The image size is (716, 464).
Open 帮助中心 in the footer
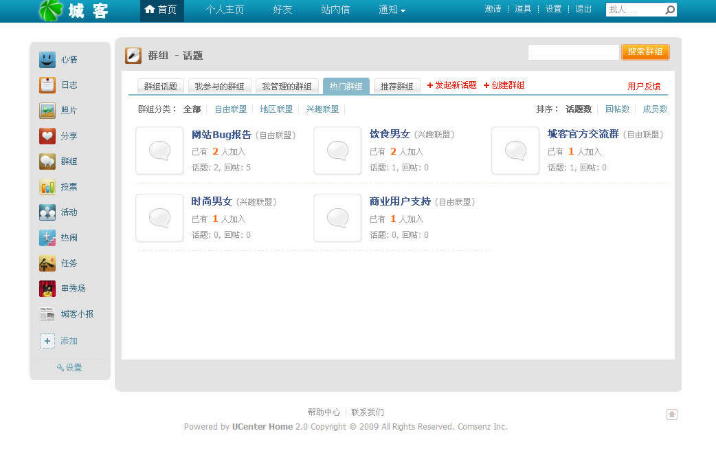(x=324, y=412)
